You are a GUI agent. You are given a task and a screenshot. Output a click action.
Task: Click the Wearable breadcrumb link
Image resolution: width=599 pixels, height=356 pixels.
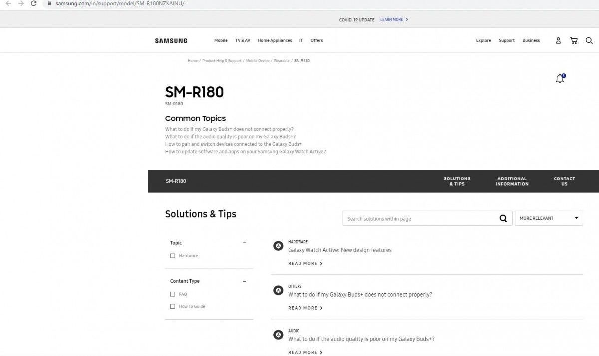(x=282, y=61)
